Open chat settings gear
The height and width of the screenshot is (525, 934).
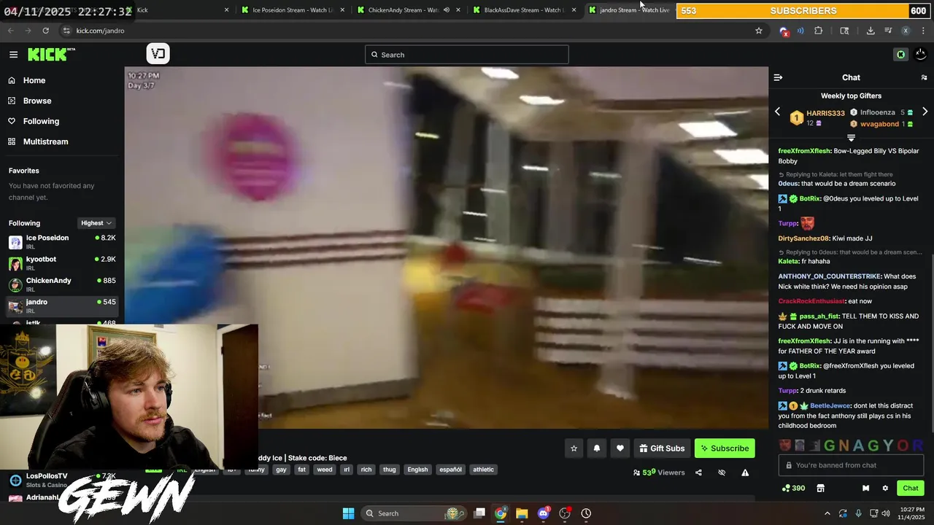click(885, 488)
